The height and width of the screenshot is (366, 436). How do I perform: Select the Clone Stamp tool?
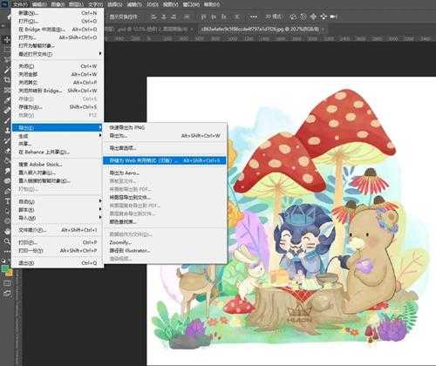point(6,131)
